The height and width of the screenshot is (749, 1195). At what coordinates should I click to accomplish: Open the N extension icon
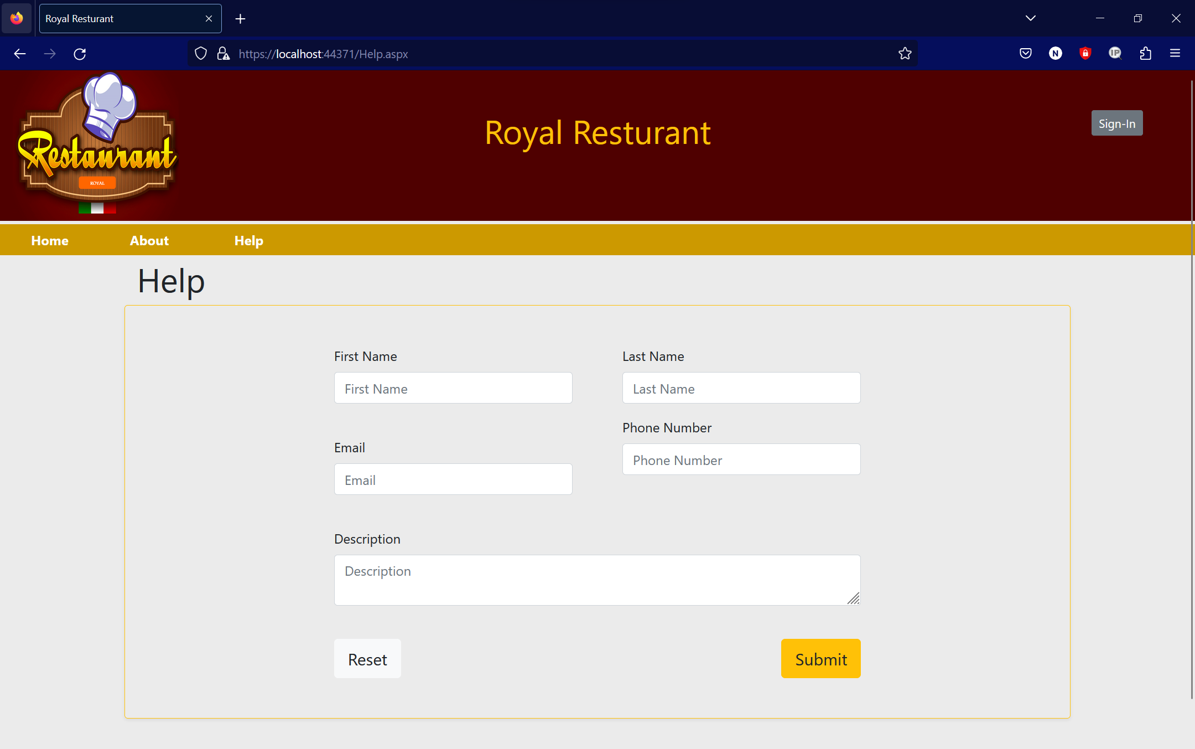coord(1056,53)
